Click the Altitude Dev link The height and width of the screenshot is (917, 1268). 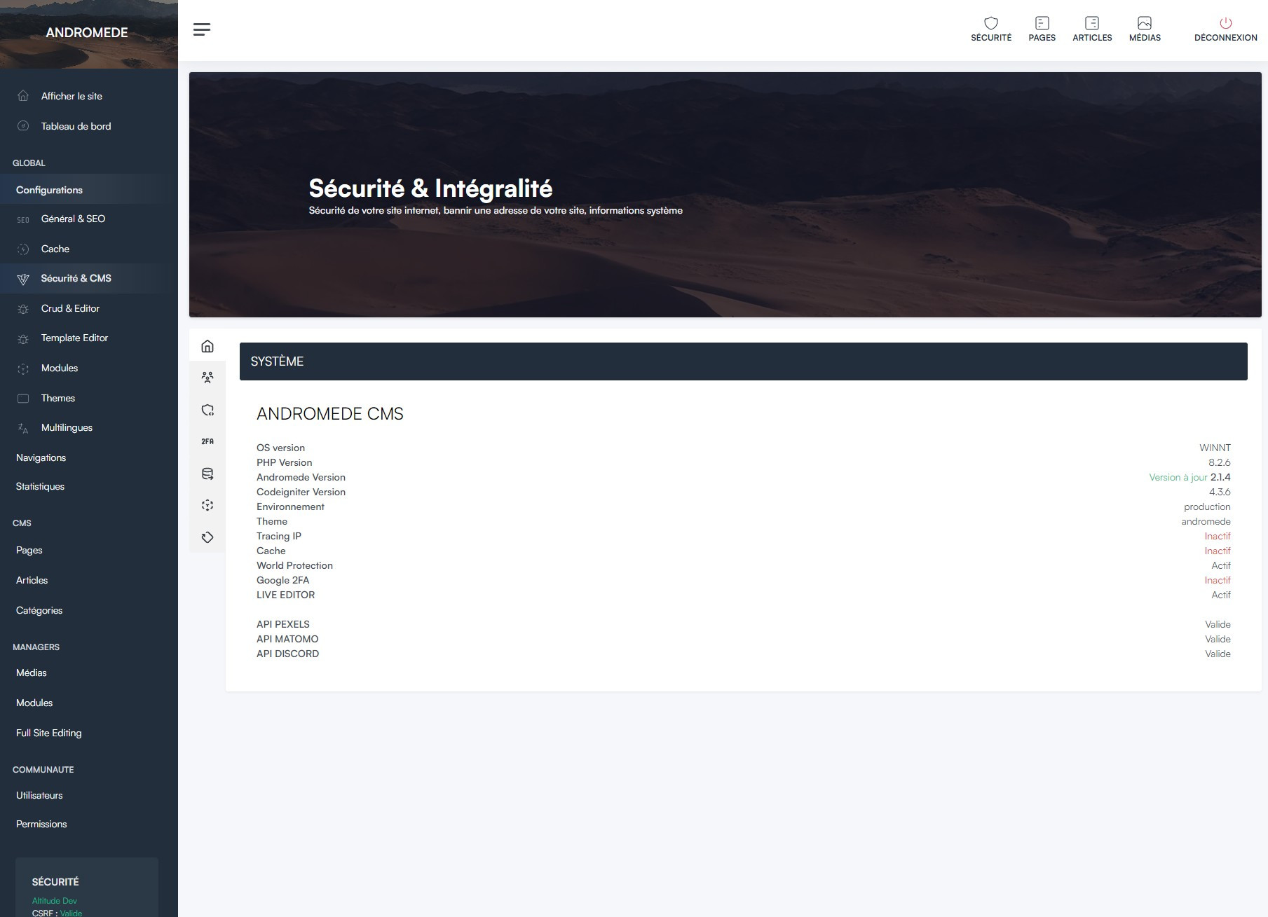click(x=55, y=901)
